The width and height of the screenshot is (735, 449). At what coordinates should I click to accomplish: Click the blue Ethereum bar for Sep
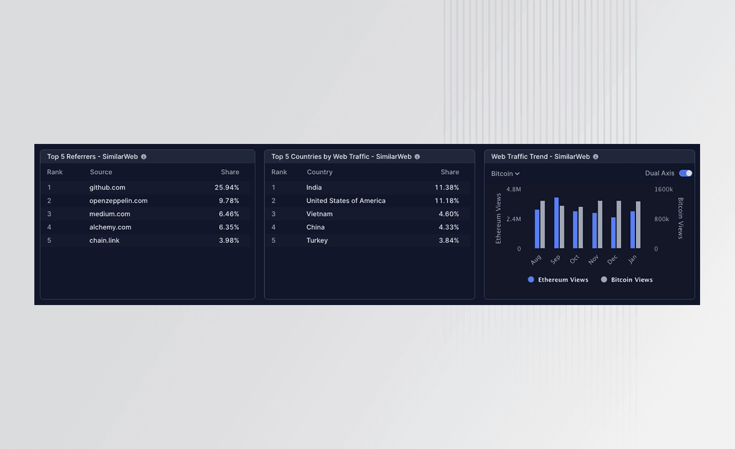(556, 223)
